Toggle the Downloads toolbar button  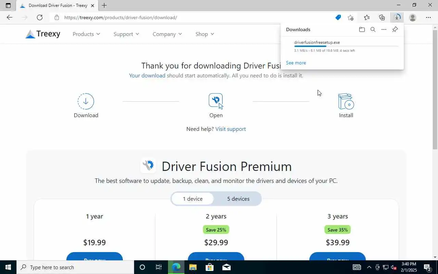pos(397,17)
